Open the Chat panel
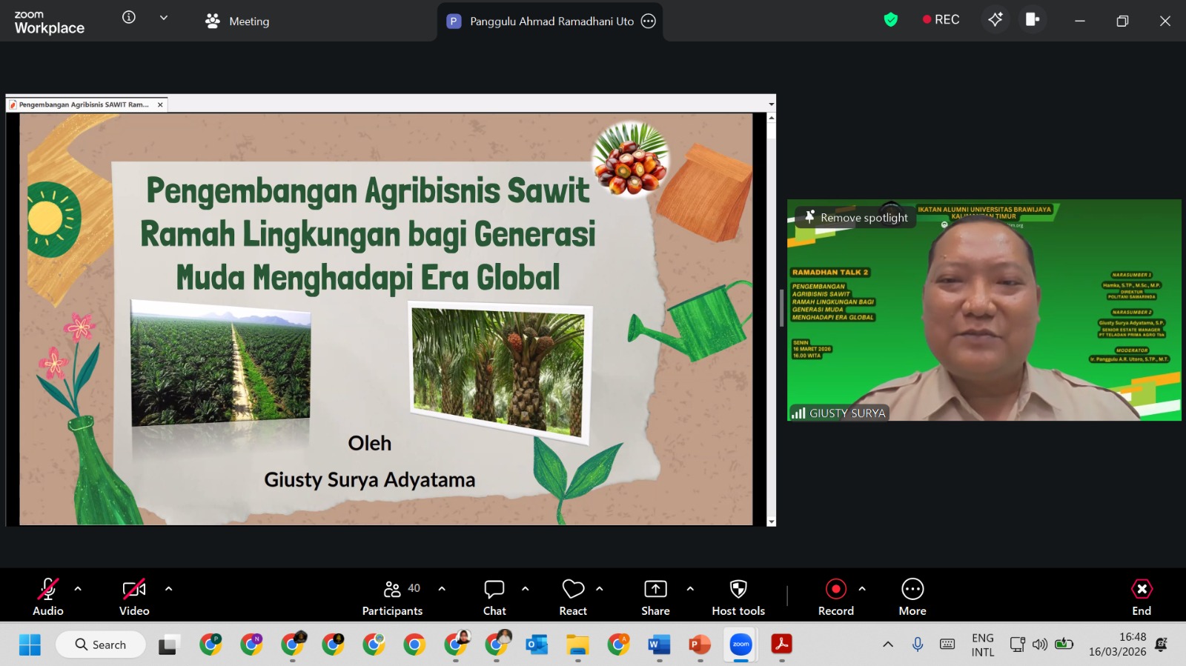Screen dimensions: 1186x666 pos(494,597)
